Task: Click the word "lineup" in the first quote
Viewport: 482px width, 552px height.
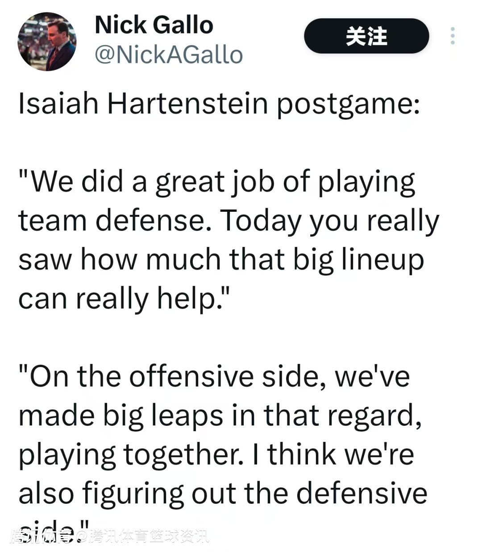Action: [x=382, y=260]
